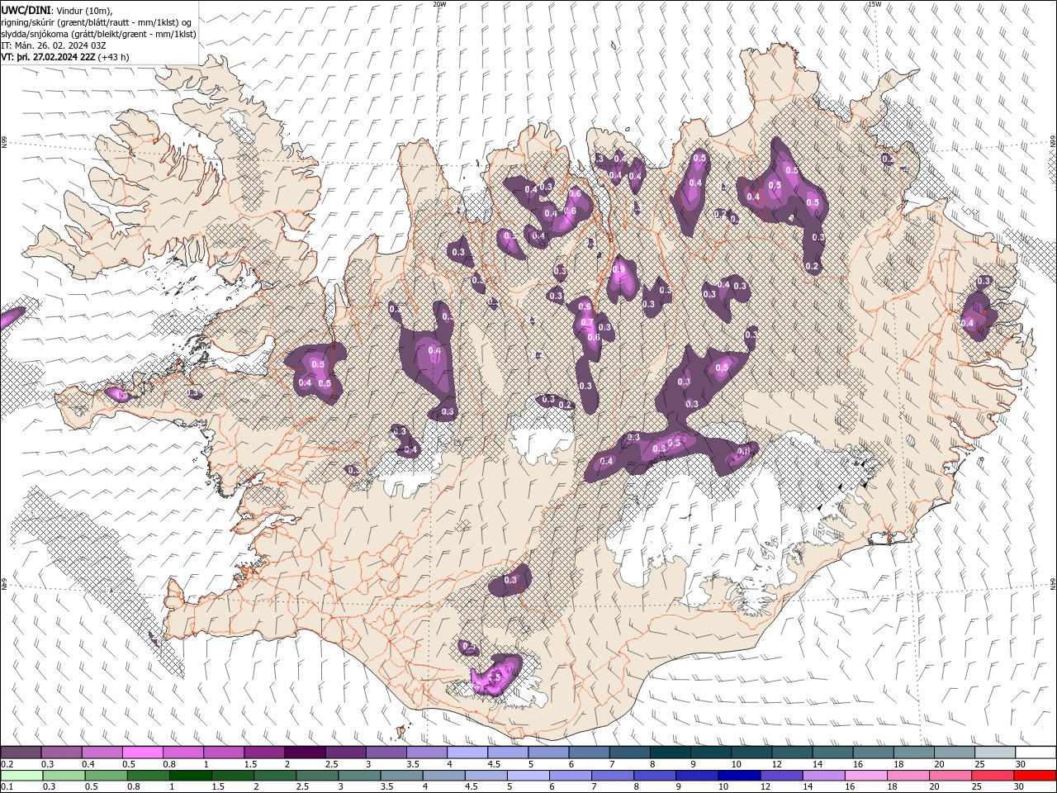The width and height of the screenshot is (1057, 793).
Task: Select the pale grey upper swatch between 25 and 30
Action: [x=994, y=753]
